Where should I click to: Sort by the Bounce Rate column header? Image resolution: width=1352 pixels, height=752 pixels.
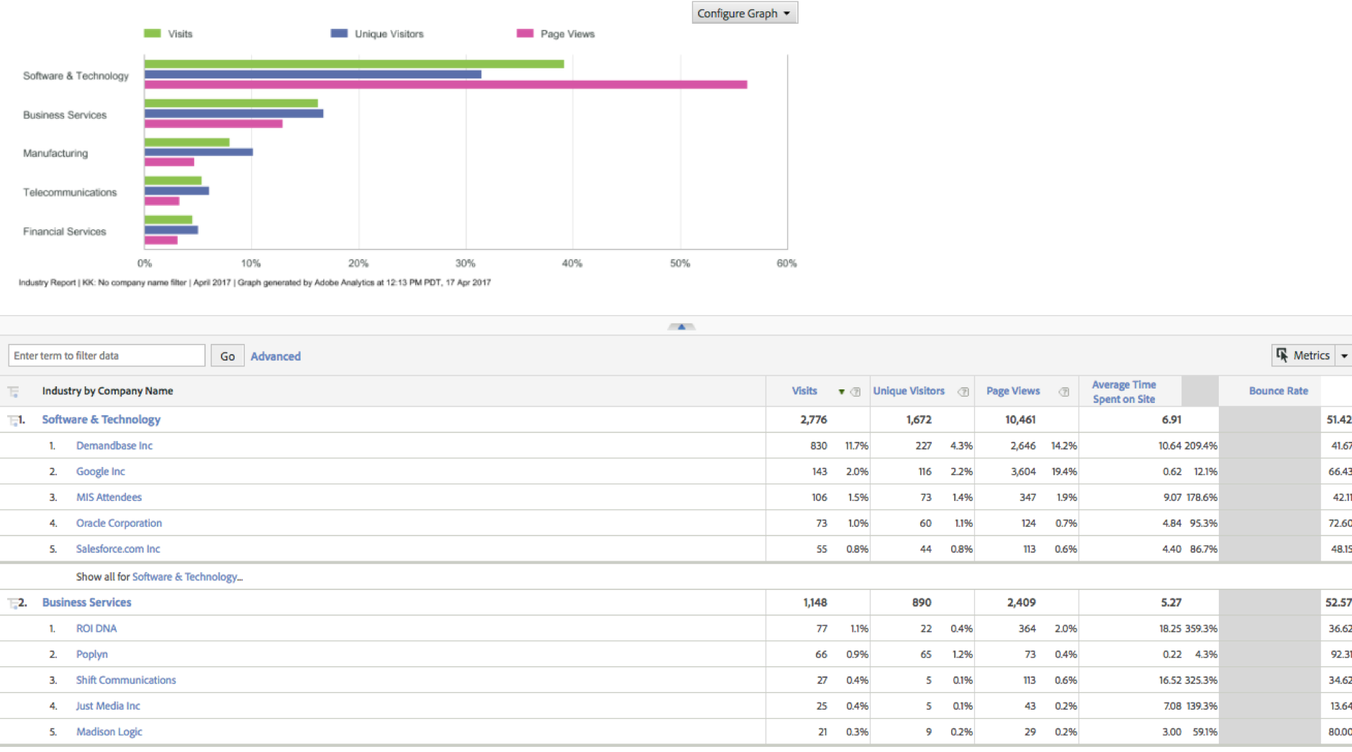(1279, 391)
